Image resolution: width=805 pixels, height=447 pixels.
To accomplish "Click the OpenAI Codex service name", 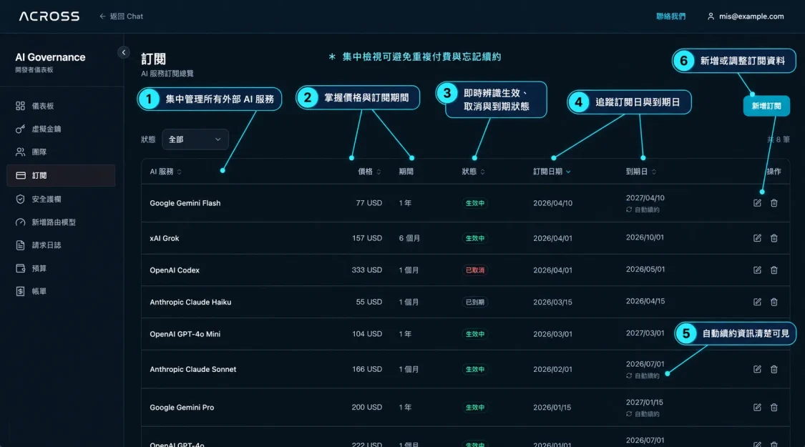I will pyautogui.click(x=175, y=270).
